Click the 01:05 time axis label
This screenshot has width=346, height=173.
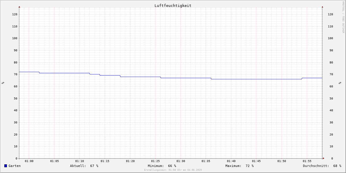tap(54, 161)
